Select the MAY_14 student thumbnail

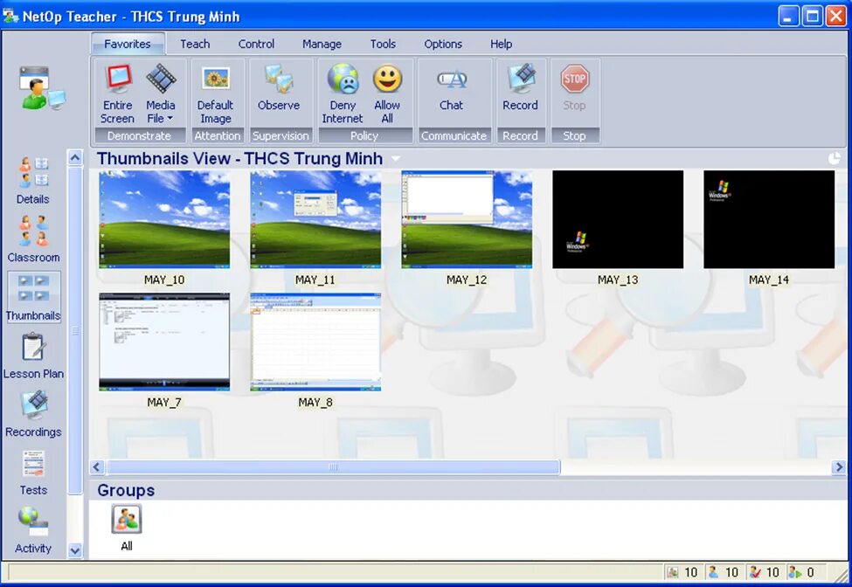(769, 219)
